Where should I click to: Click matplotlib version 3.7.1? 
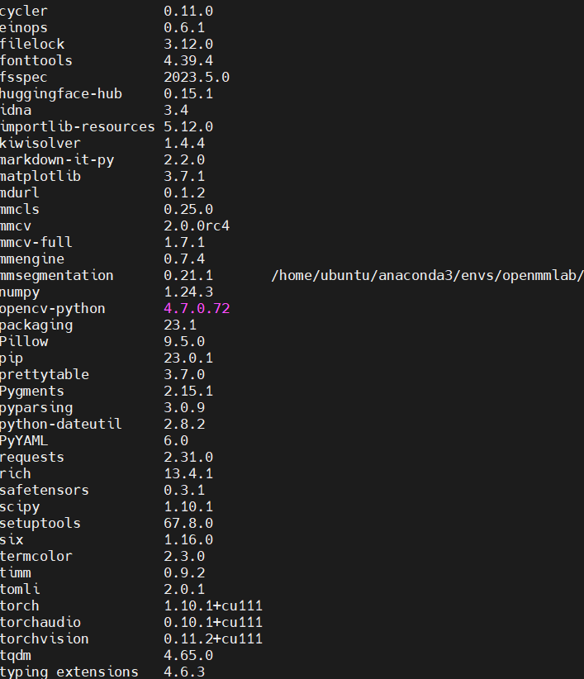pyautogui.click(x=184, y=176)
